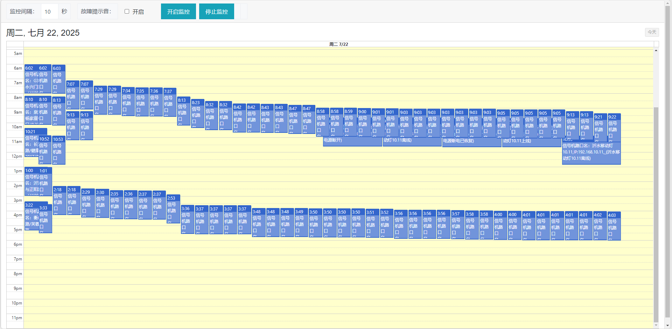Click the 周二 7/22 day column header
Screen dimensions: 672x329
(x=338, y=44)
